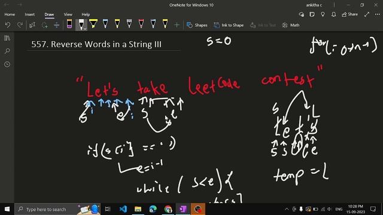Open Microsoft Edge from taskbar
383x215 pixels.
(153, 209)
